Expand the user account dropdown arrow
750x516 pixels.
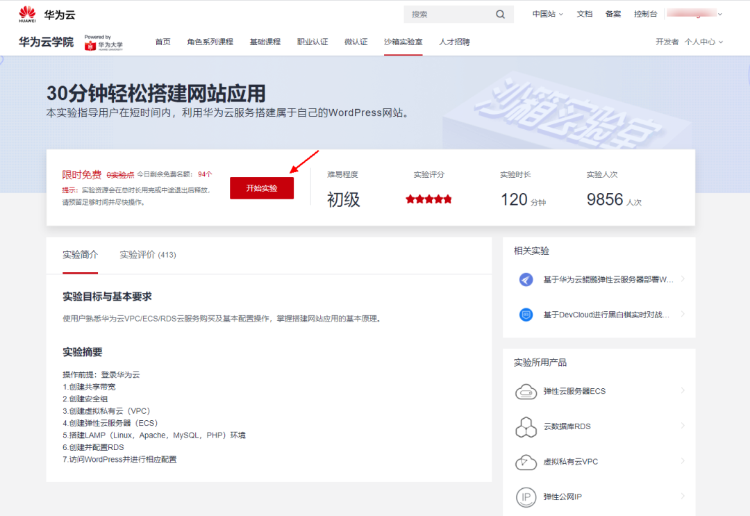pyautogui.click(x=720, y=15)
